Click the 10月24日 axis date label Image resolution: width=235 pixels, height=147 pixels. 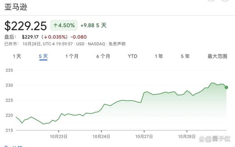pyautogui.click(x=101, y=136)
